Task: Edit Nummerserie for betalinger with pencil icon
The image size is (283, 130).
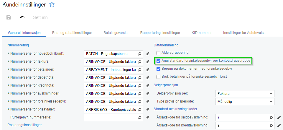Action: (147, 70)
